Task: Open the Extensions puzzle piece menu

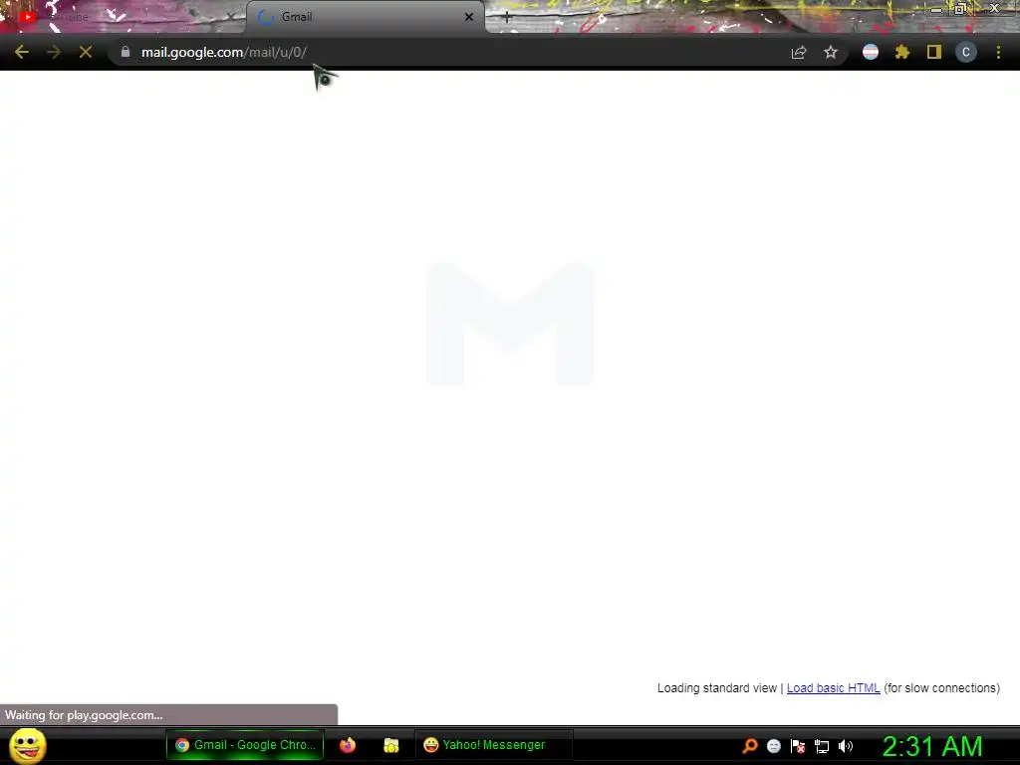Action: coord(902,52)
